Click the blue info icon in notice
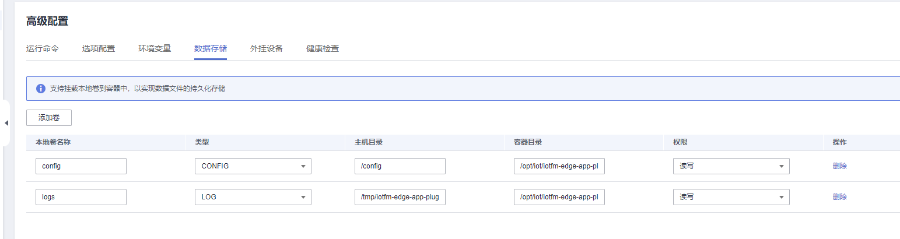This screenshot has height=239, width=900. pyautogui.click(x=41, y=89)
